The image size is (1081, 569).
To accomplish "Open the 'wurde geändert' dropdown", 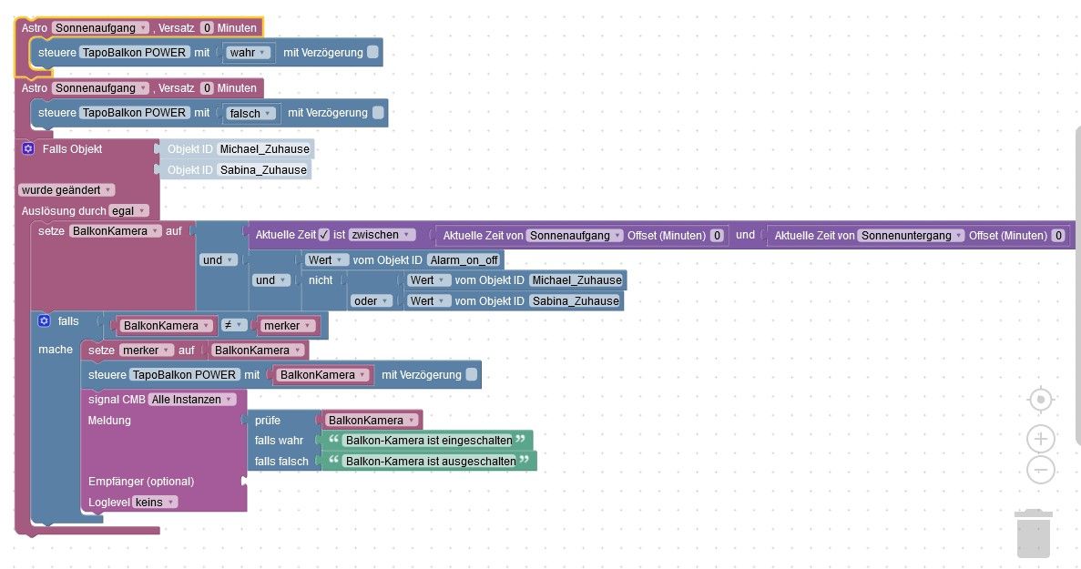I will click(66, 189).
